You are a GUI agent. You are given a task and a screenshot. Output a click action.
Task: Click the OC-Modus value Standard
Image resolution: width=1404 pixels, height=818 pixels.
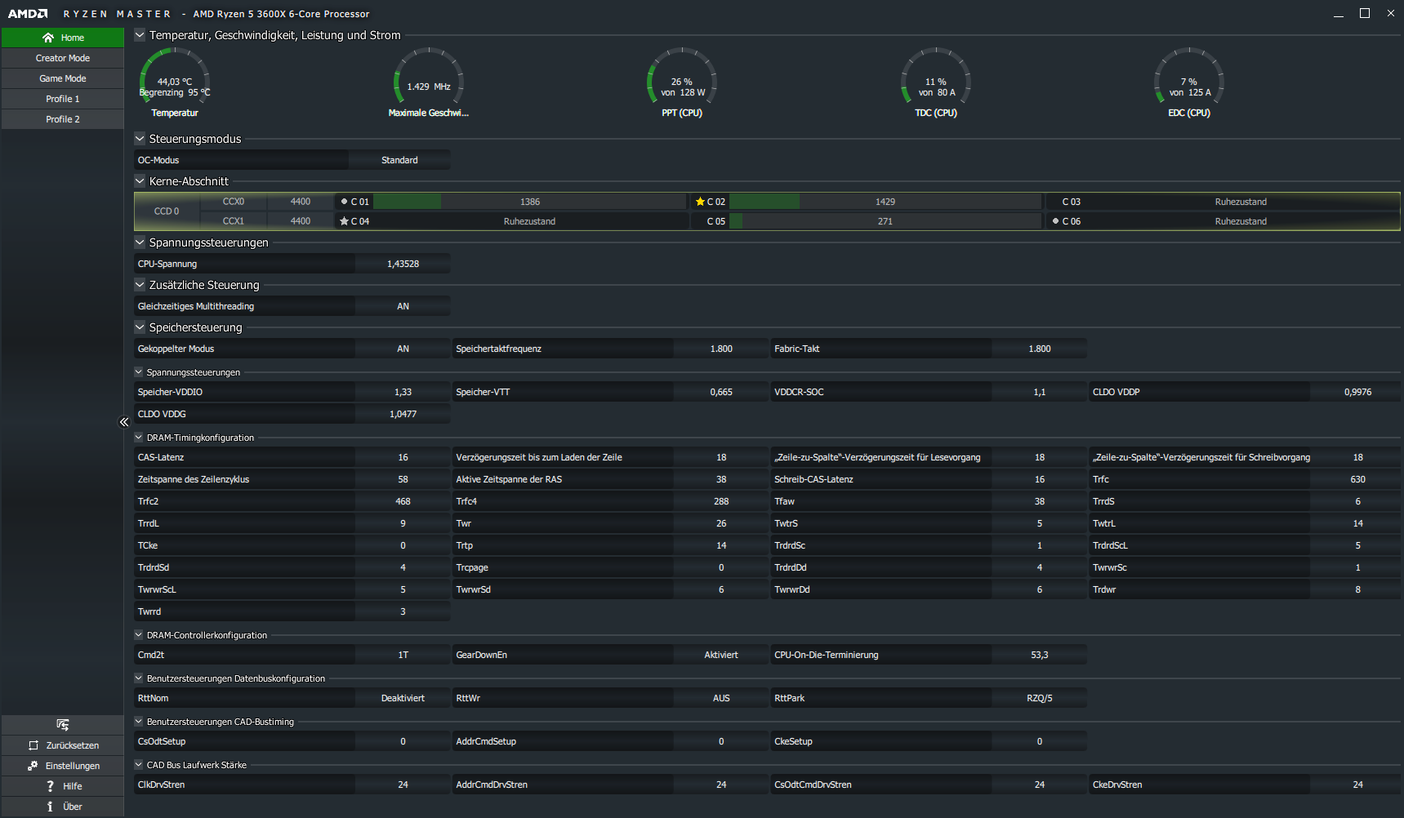(x=399, y=160)
